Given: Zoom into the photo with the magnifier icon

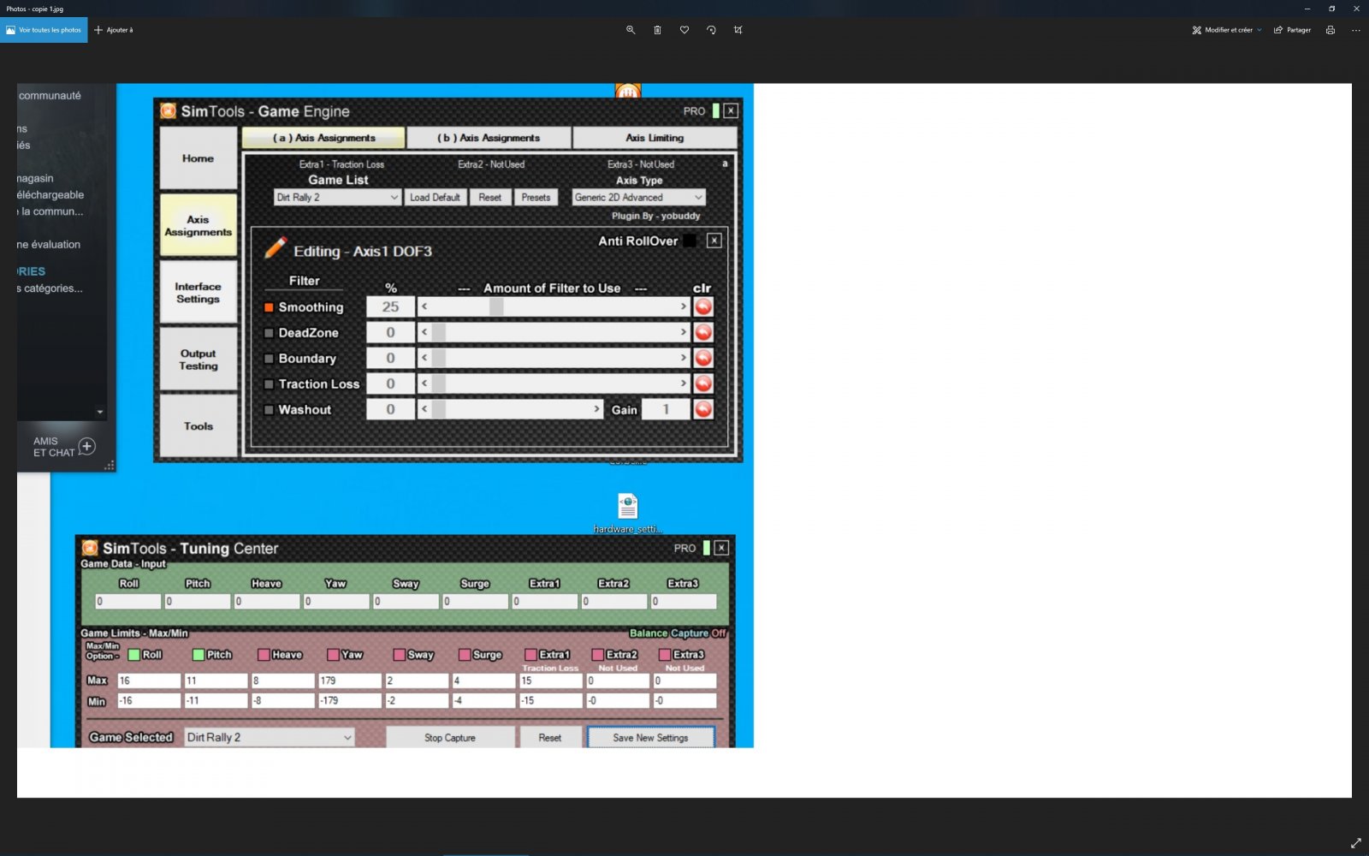Looking at the screenshot, I should [x=631, y=30].
